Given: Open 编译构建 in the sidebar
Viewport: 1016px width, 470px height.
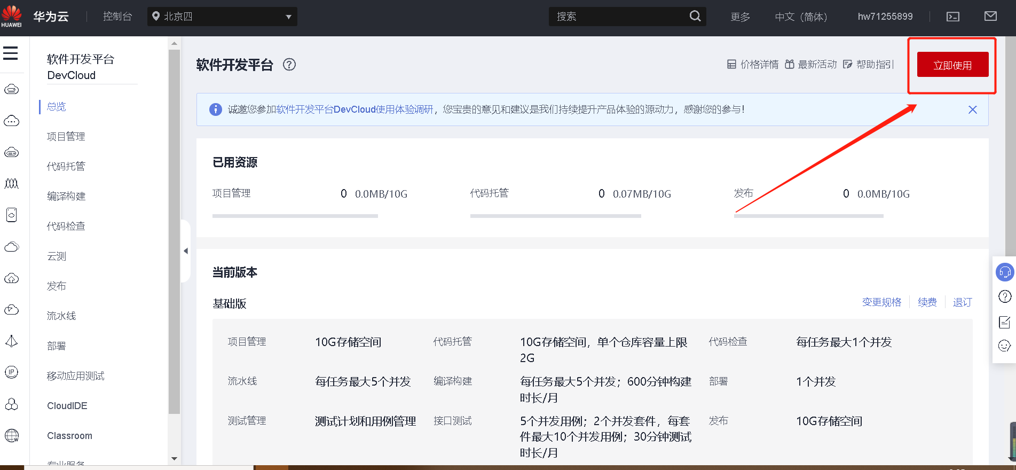Looking at the screenshot, I should (66, 197).
